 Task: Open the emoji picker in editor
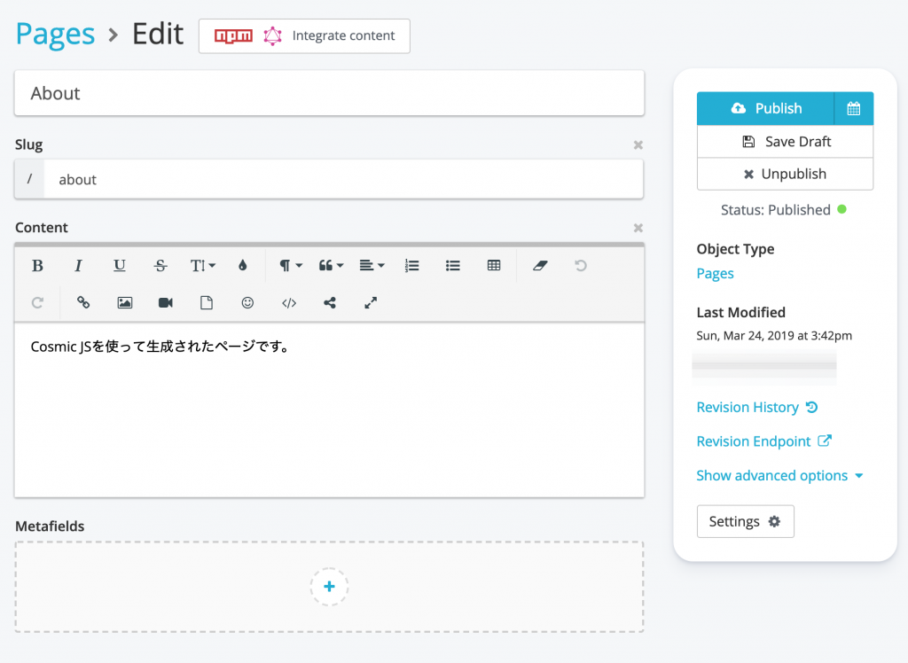click(x=247, y=303)
